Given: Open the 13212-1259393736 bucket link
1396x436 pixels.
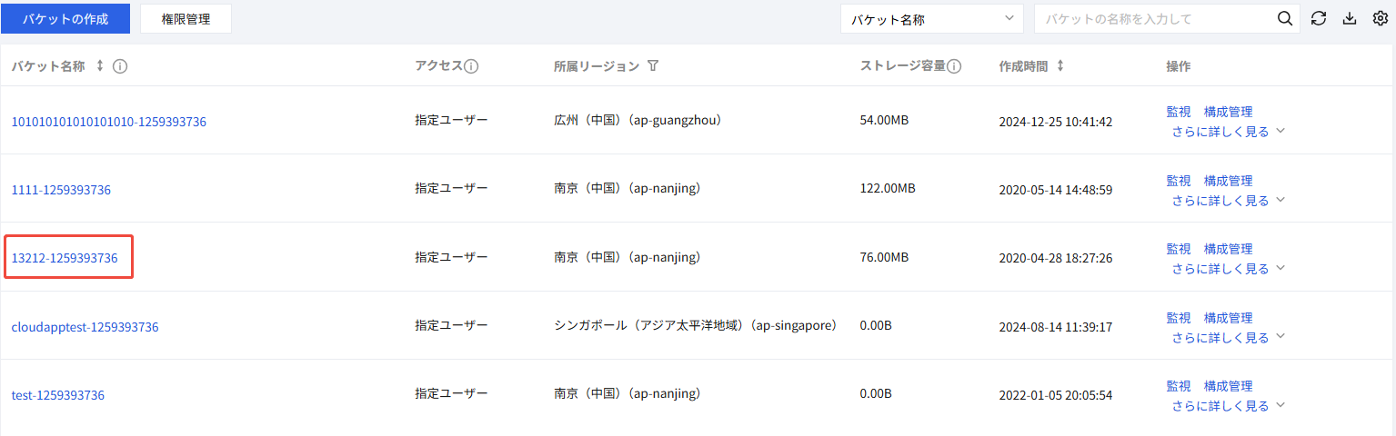Looking at the screenshot, I should click(65, 258).
